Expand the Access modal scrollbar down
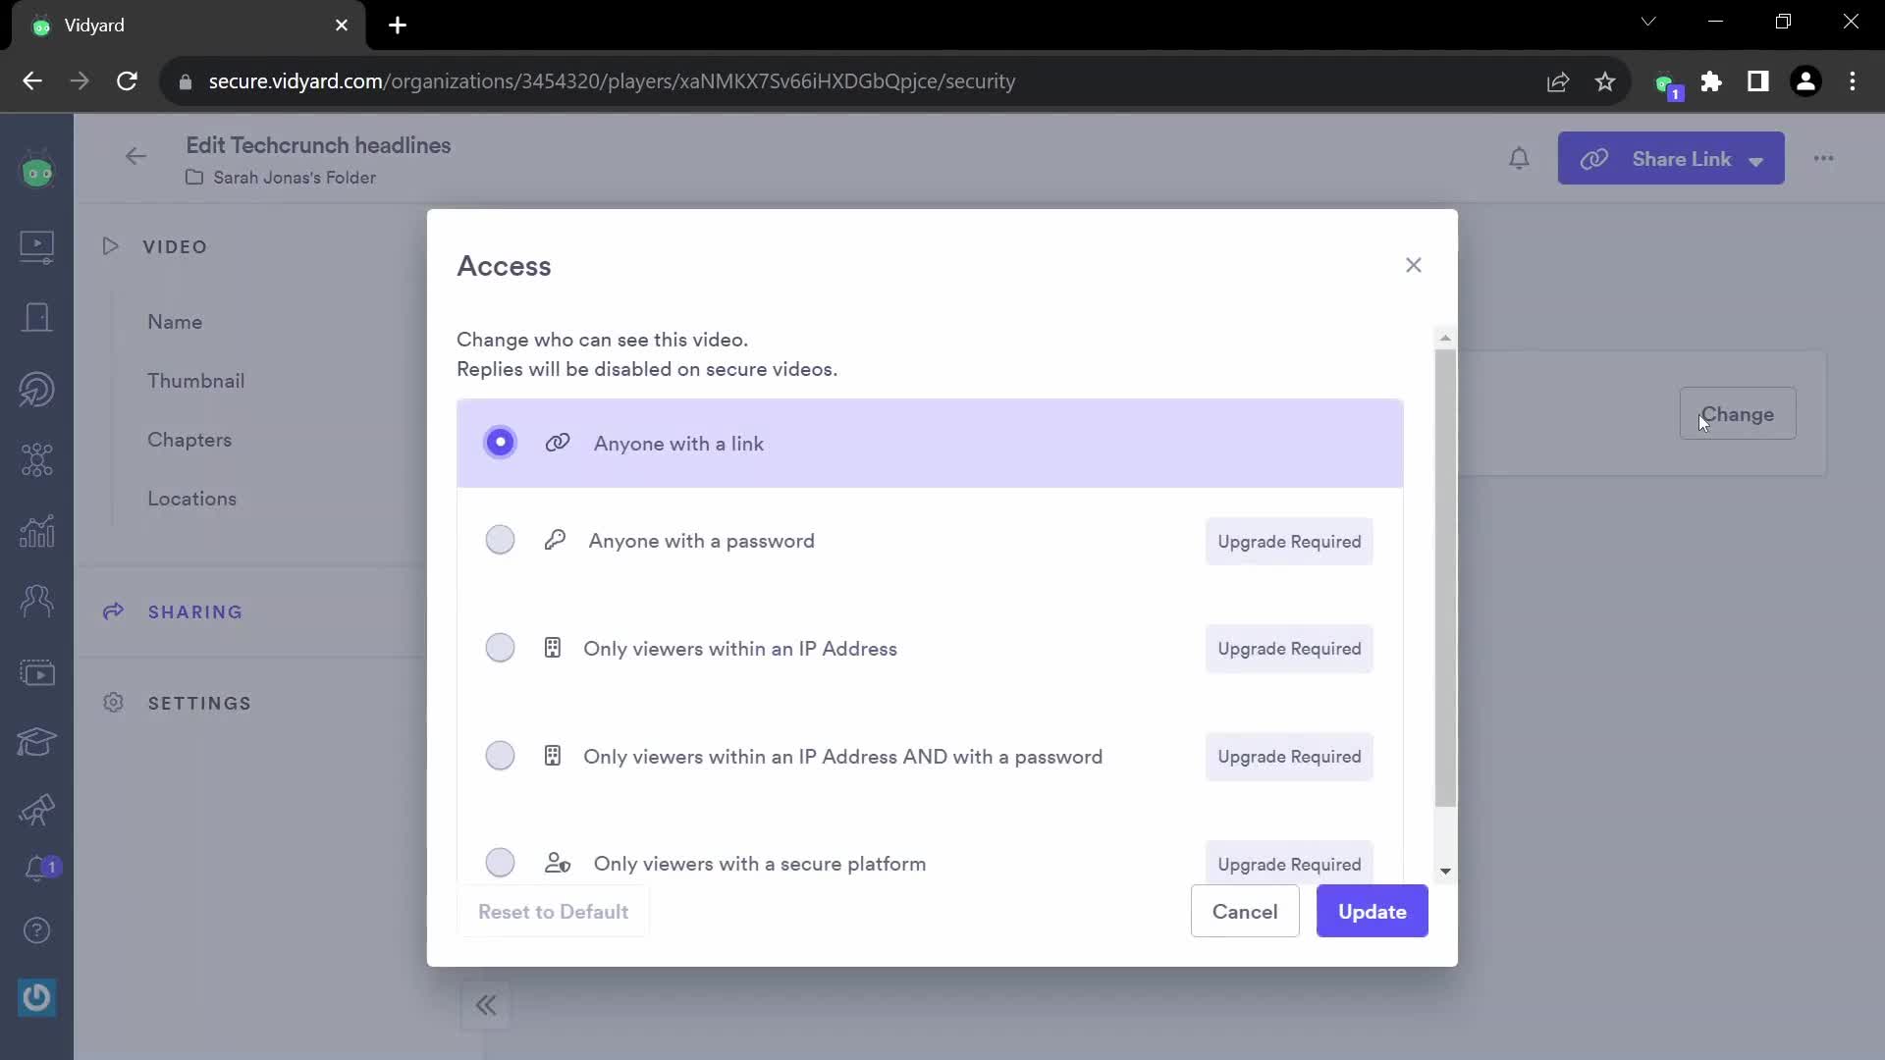 click(1445, 870)
